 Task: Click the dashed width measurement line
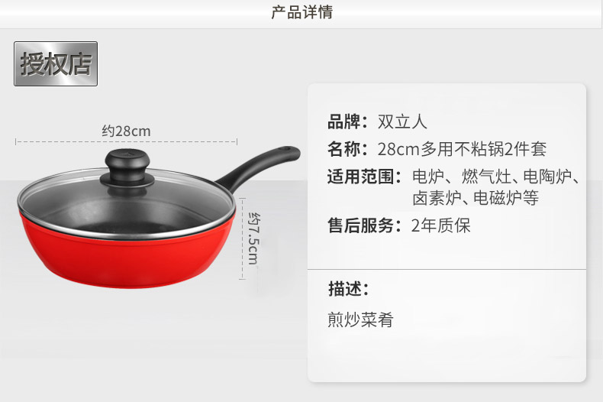pos(126,141)
